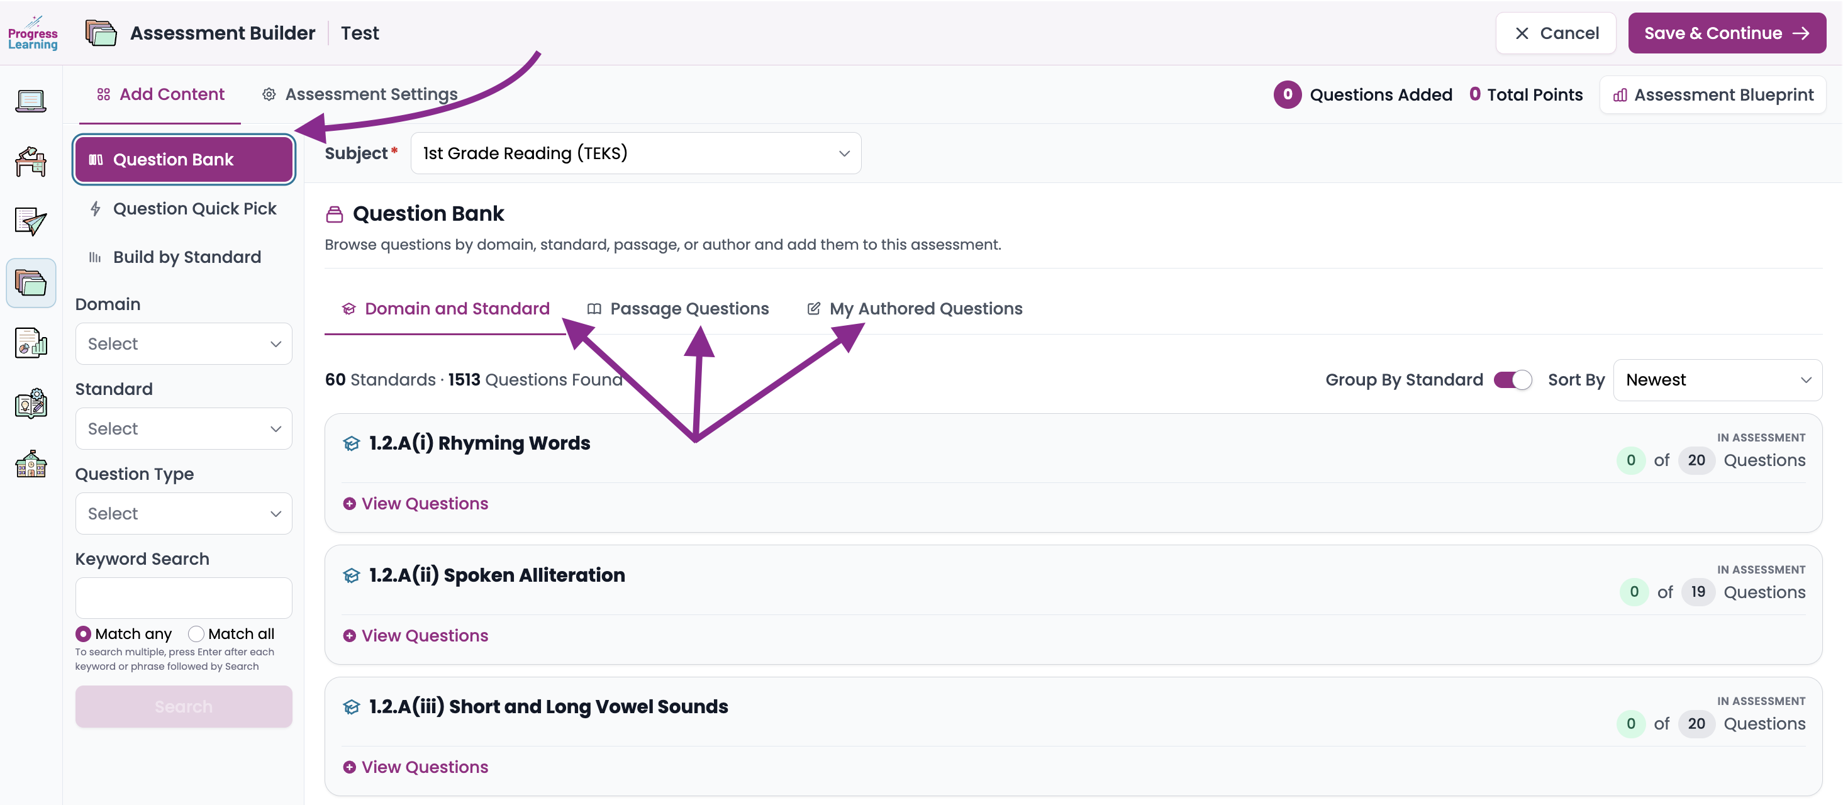
Task: Open the school building sidebar icon
Action: pyautogui.click(x=31, y=464)
